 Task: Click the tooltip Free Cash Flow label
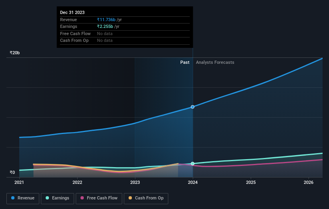(75, 34)
